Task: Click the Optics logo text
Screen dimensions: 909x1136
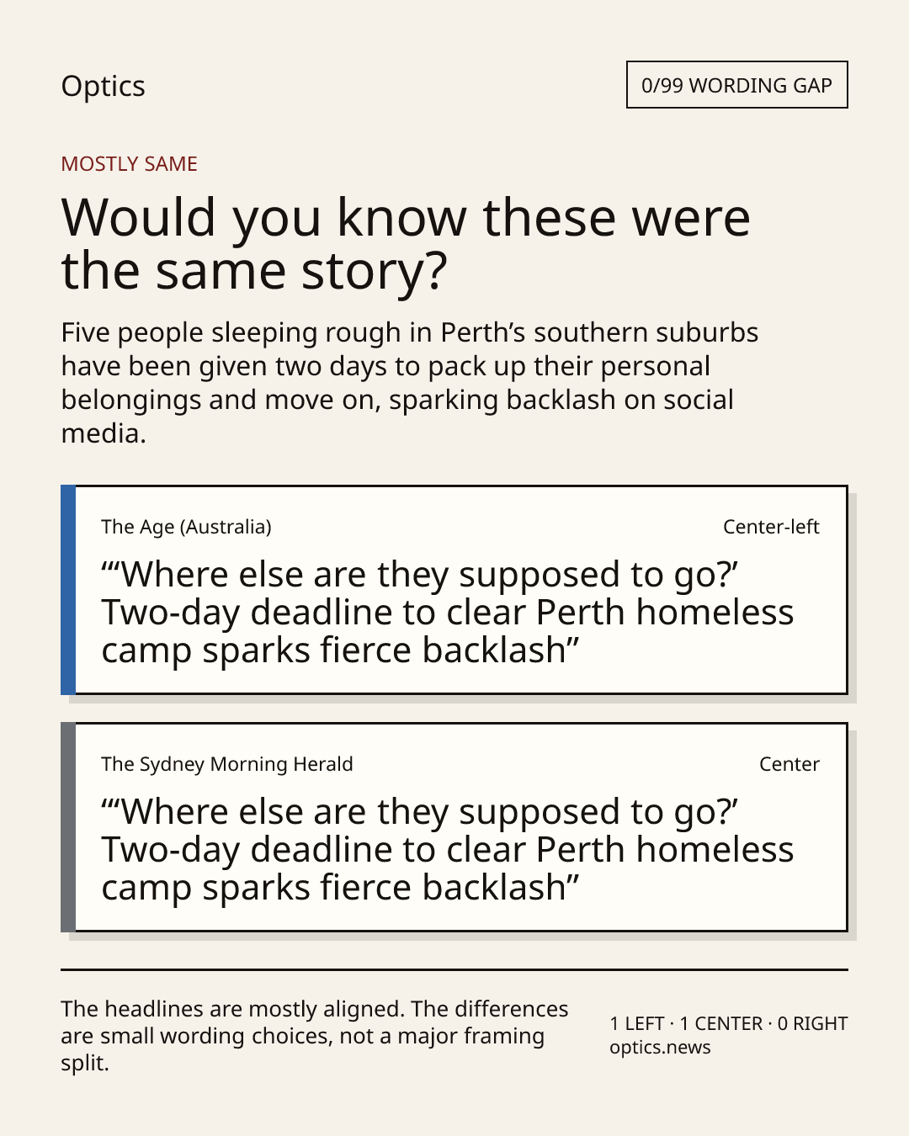Action: click(x=103, y=87)
